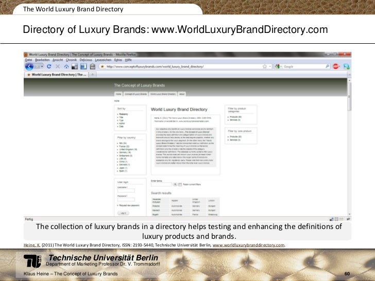Screen dimensions: 375x281
Task: Open the Hilfe menu
Action: (128, 60)
